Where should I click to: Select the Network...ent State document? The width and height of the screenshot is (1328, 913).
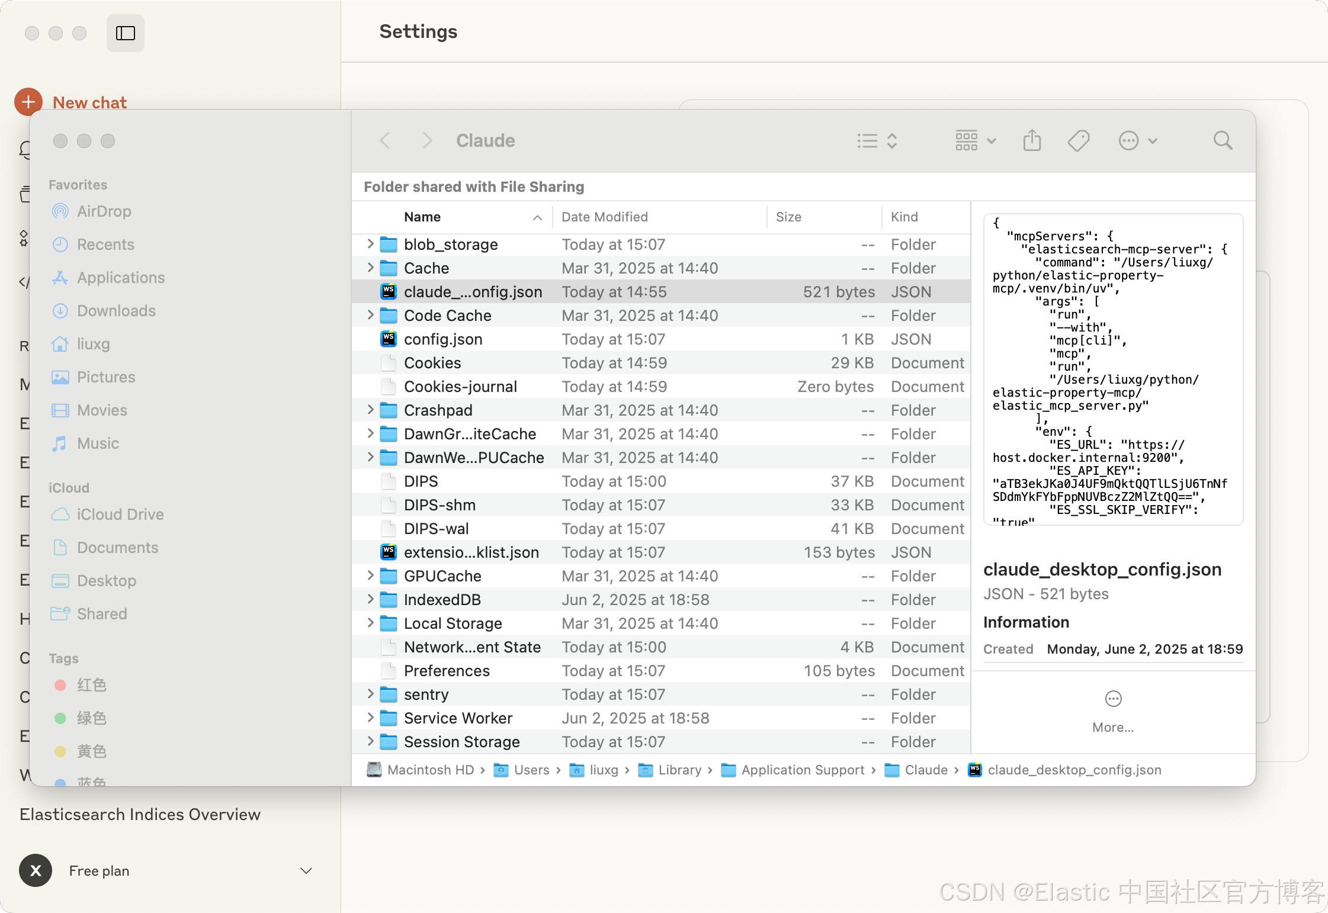661,647
